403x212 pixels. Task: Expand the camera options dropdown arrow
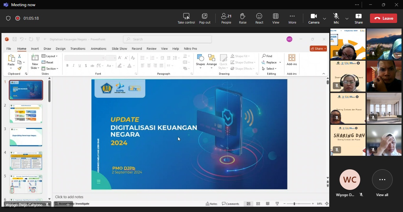pos(325,19)
